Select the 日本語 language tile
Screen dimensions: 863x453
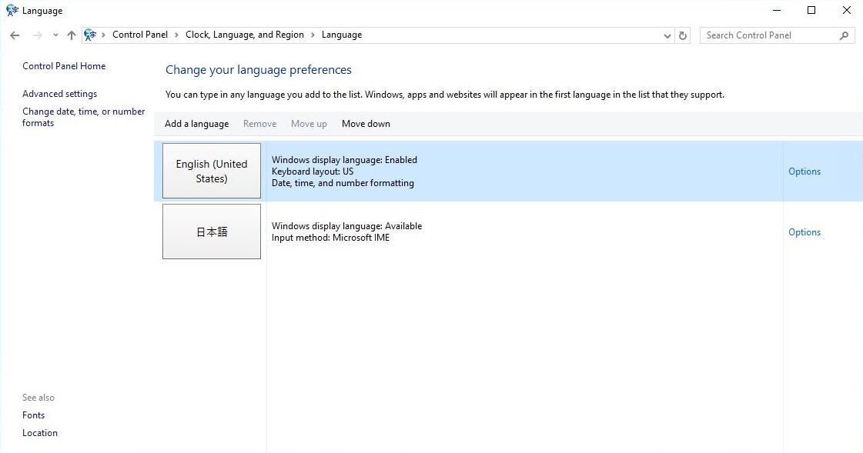pos(212,231)
